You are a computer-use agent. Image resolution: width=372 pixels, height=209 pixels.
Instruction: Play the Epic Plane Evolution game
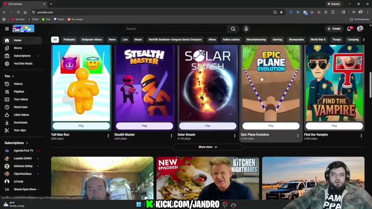click(271, 126)
